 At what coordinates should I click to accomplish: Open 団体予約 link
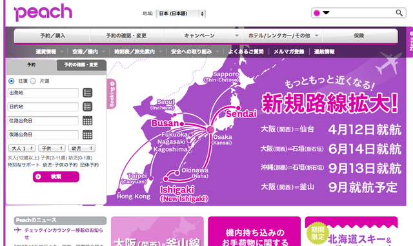pyautogui.click(x=89, y=165)
